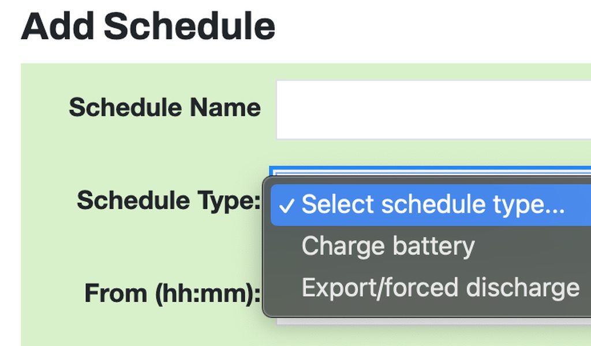The width and height of the screenshot is (591, 346).
Task: Focus the empty white box for schedule name
Action: pyautogui.click(x=433, y=110)
